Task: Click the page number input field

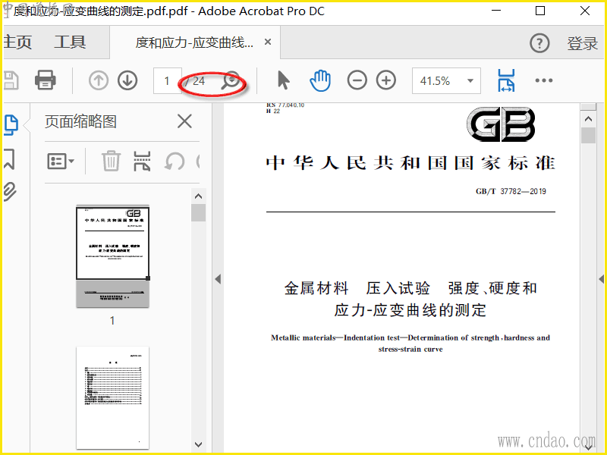Action: (x=167, y=80)
